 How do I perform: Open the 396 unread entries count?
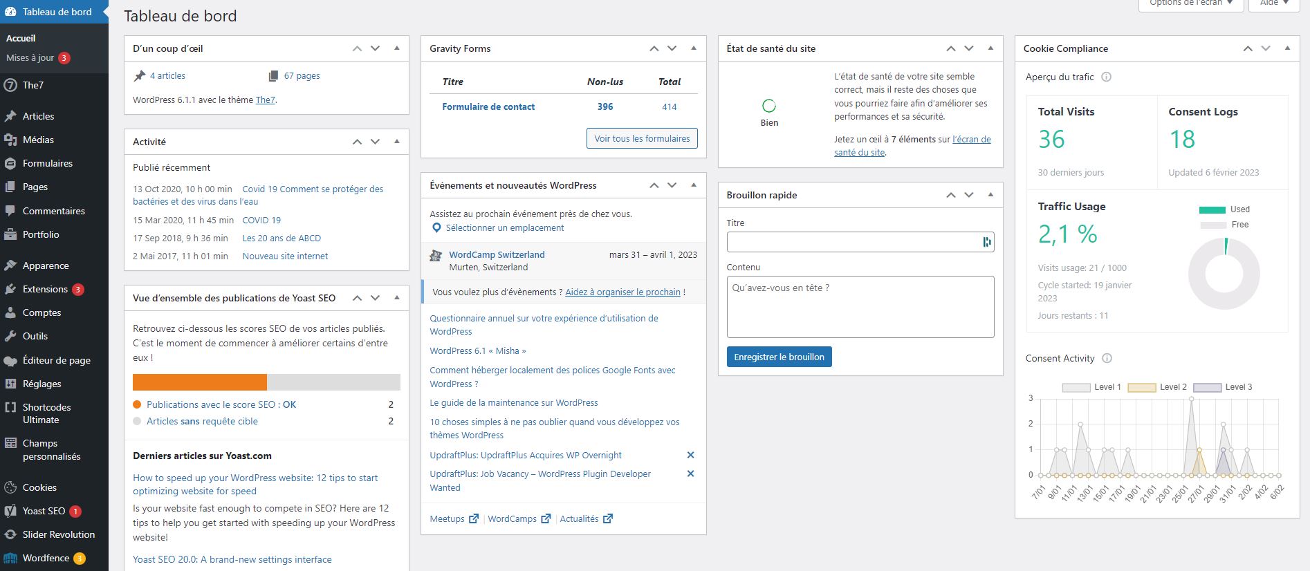pyautogui.click(x=605, y=106)
